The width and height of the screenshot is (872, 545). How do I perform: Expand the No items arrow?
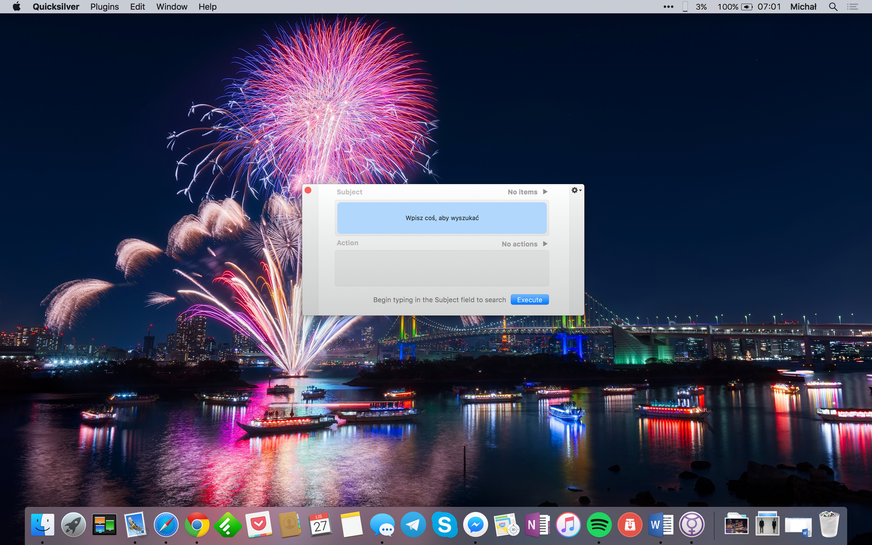click(x=545, y=192)
